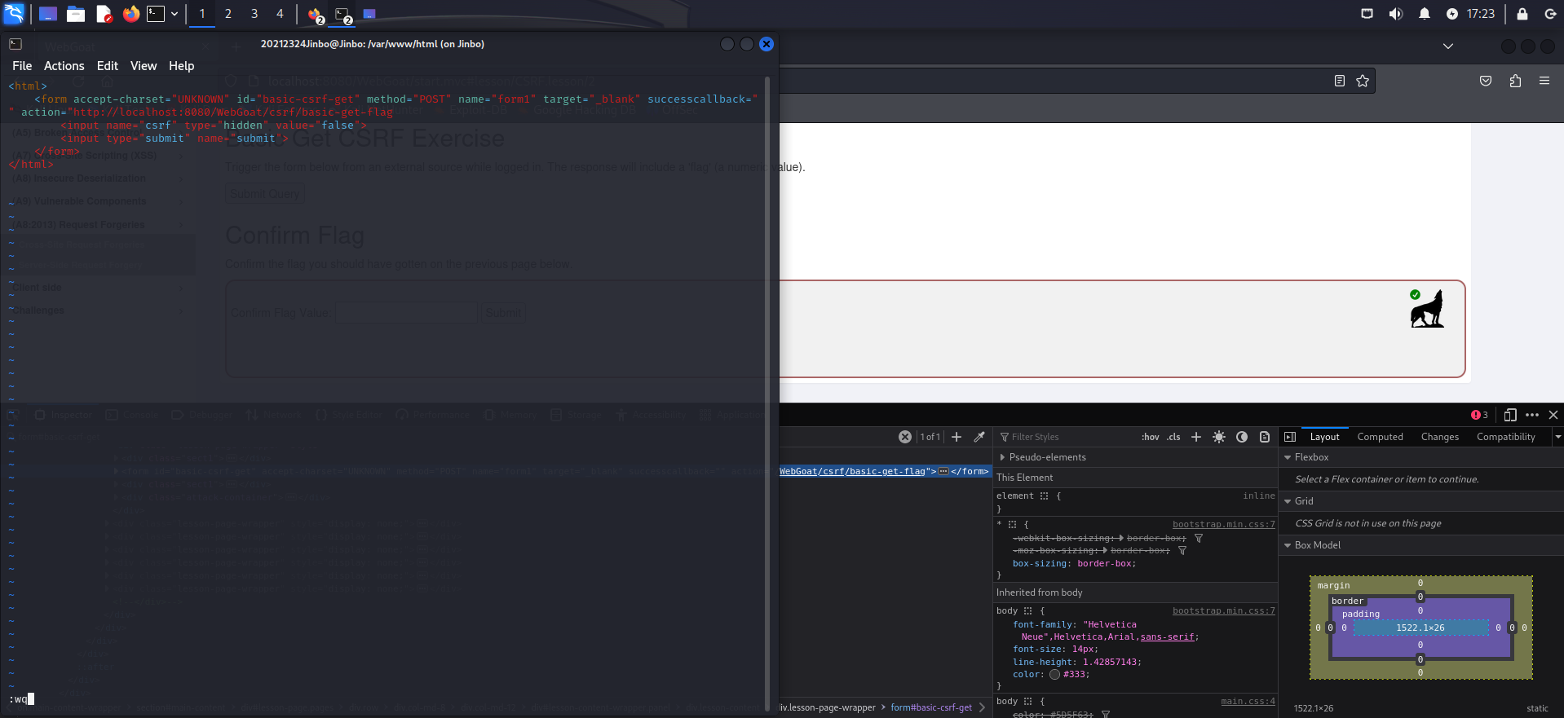Image resolution: width=1564 pixels, height=718 pixels.
Task: Add a new CSS rule with plus icon
Action: pyautogui.click(x=1196, y=437)
